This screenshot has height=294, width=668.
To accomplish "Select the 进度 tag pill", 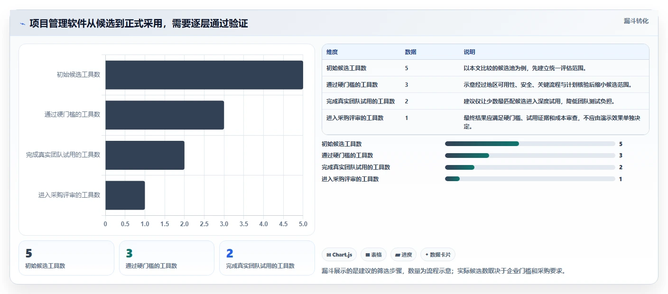I will click(x=403, y=255).
